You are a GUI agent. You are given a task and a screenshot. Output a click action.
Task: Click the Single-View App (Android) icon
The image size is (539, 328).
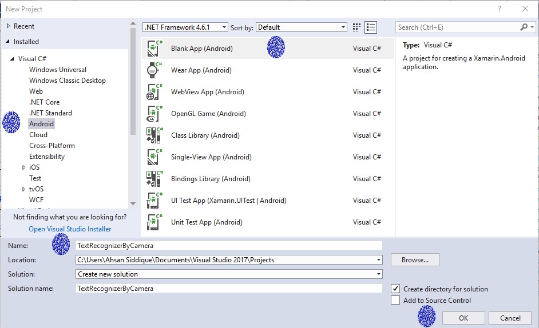tap(154, 157)
